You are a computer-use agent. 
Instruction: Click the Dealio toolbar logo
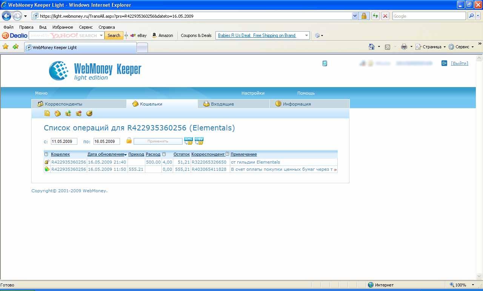(15, 35)
